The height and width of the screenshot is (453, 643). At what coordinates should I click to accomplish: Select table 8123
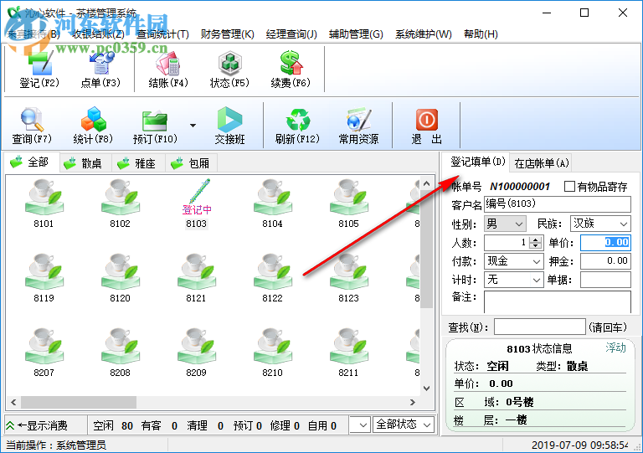click(x=348, y=278)
